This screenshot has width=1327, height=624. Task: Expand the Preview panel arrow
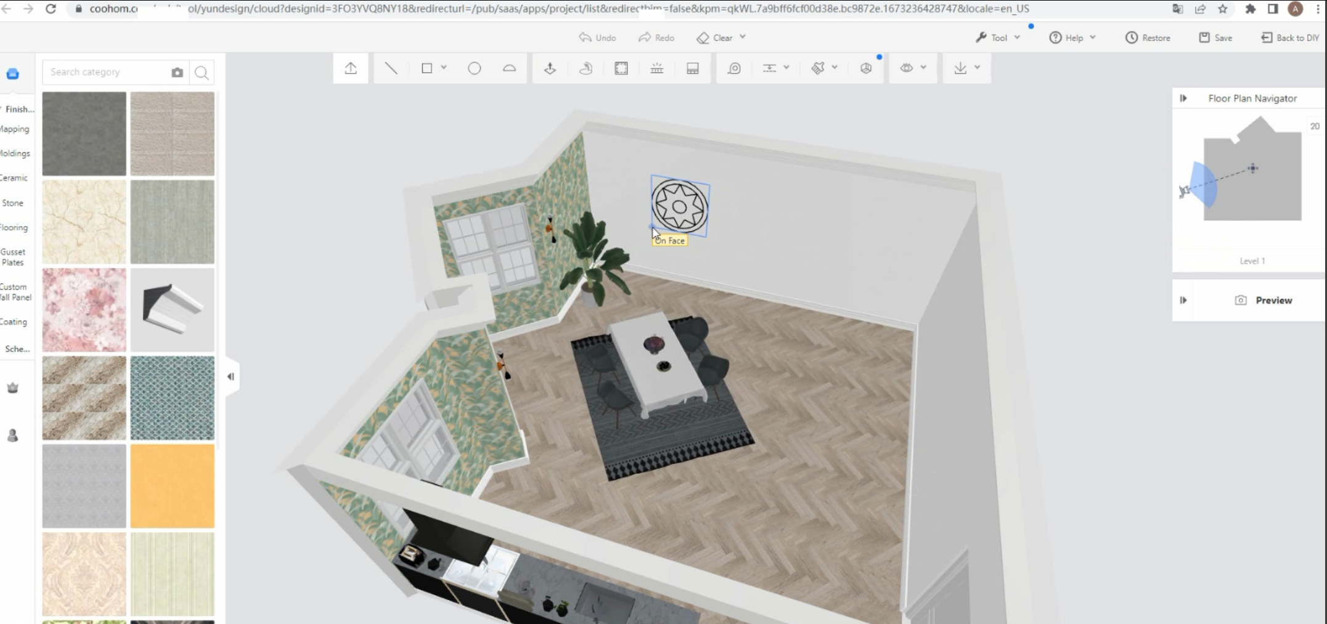(1183, 301)
